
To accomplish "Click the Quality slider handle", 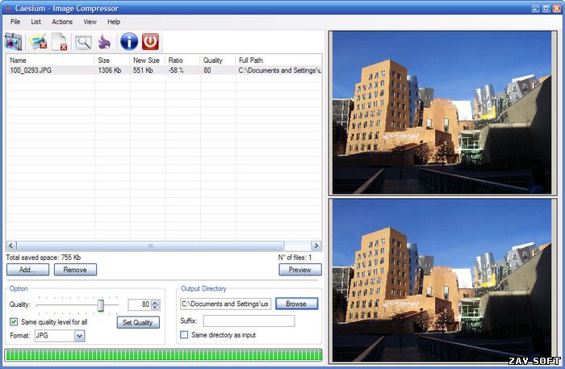I will pos(101,305).
